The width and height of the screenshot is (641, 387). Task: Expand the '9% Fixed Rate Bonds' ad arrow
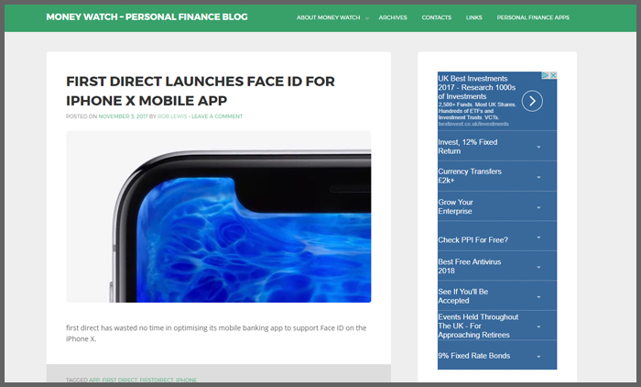[538, 357]
